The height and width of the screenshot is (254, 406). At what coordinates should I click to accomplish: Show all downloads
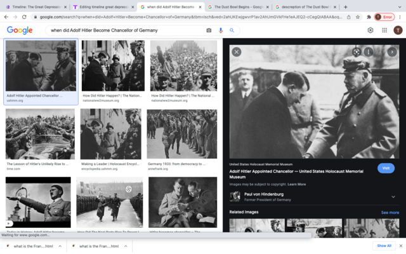pyautogui.click(x=384, y=246)
